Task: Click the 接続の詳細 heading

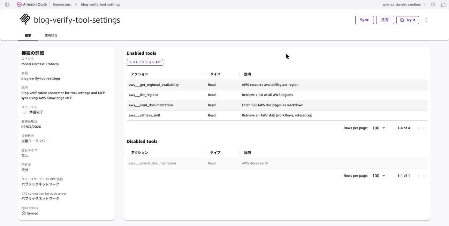Action: [x=33, y=53]
